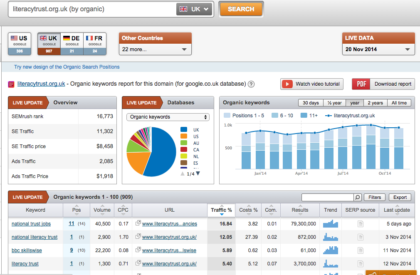View SERP source icon for national literacy trust
Screen dimensions: 420x275
[360, 237]
